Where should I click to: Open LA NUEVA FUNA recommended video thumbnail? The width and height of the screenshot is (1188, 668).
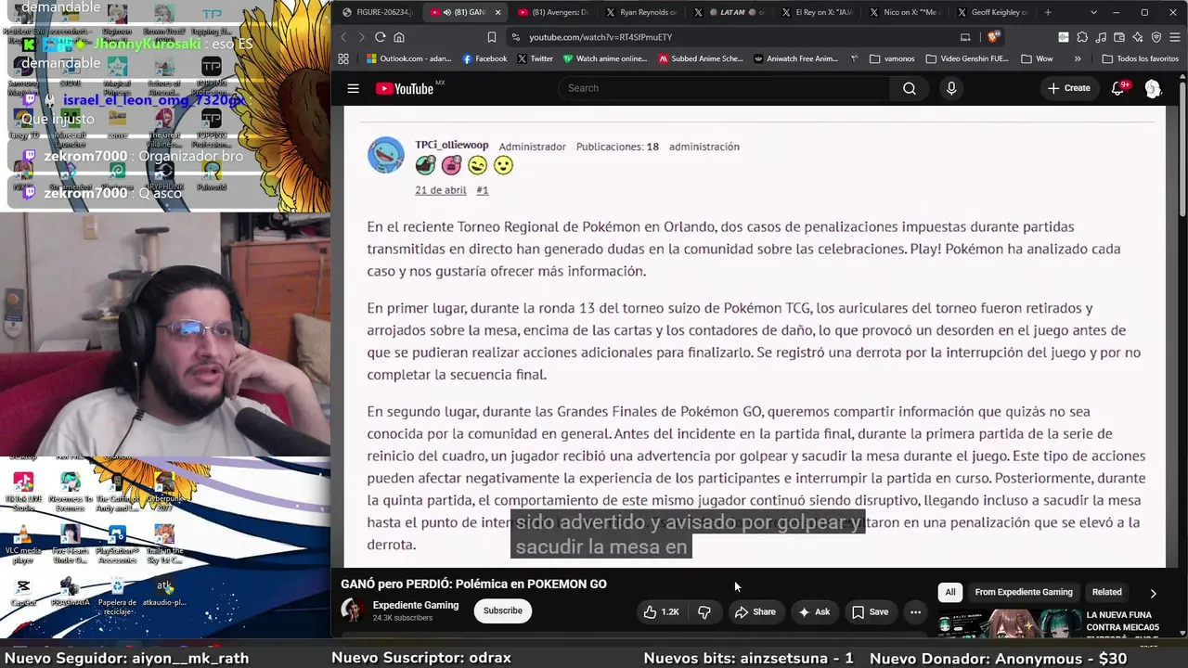pos(1008,624)
